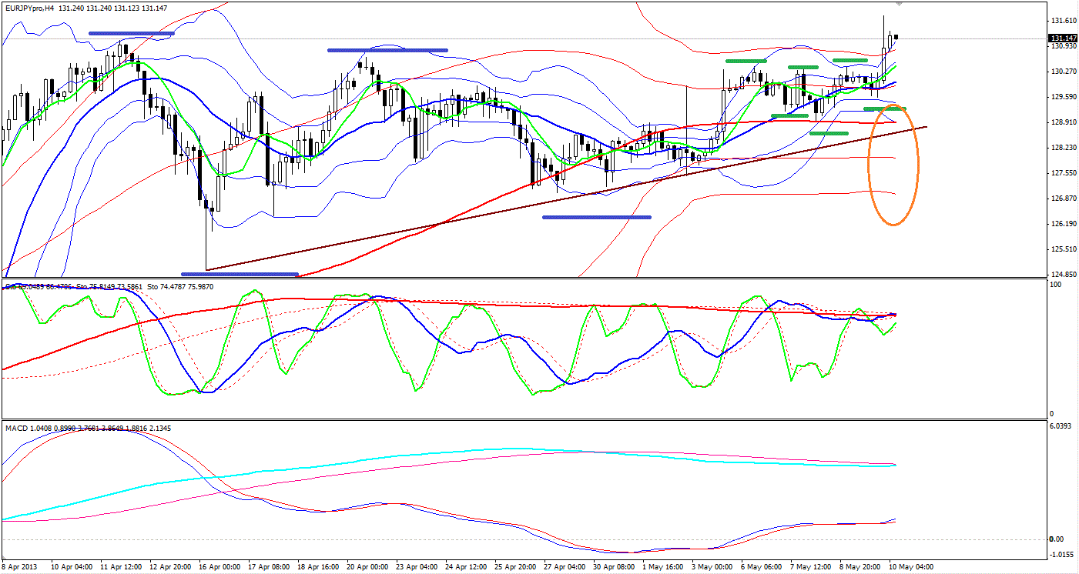Screen dimensions: 1079x574
Task: Click the 8 May 20:00 time label
Action: pyautogui.click(x=860, y=567)
